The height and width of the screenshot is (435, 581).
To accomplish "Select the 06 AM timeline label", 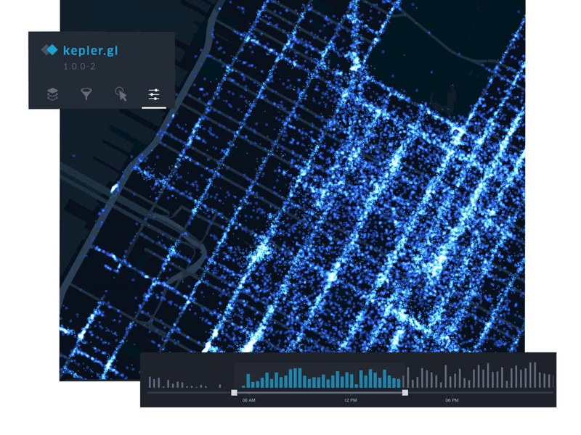I will point(247,399).
